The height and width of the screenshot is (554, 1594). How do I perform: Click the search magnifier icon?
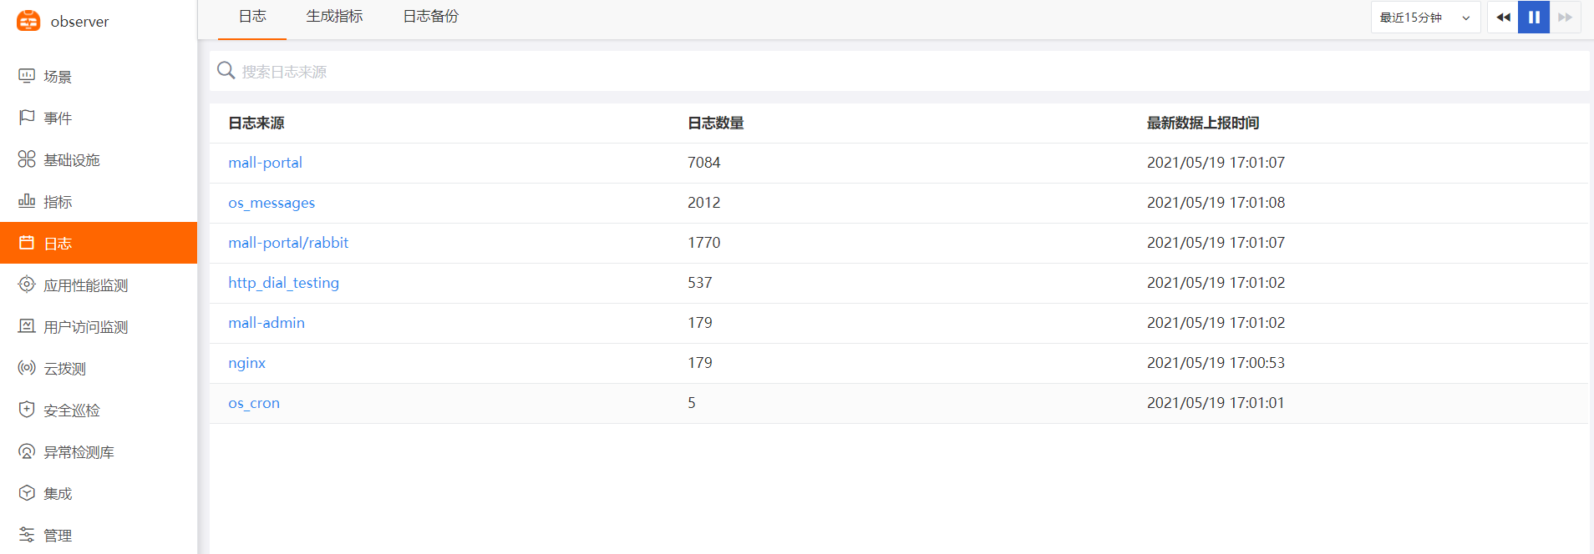[x=226, y=71]
